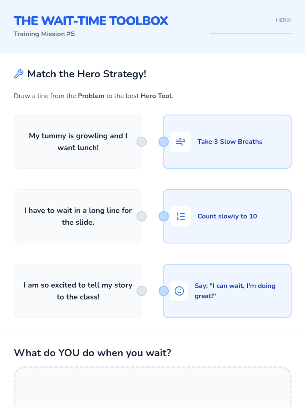The image size is (305, 407).
Task: Choose the 'Count slowly to 10' tool text
Action: coord(227,216)
